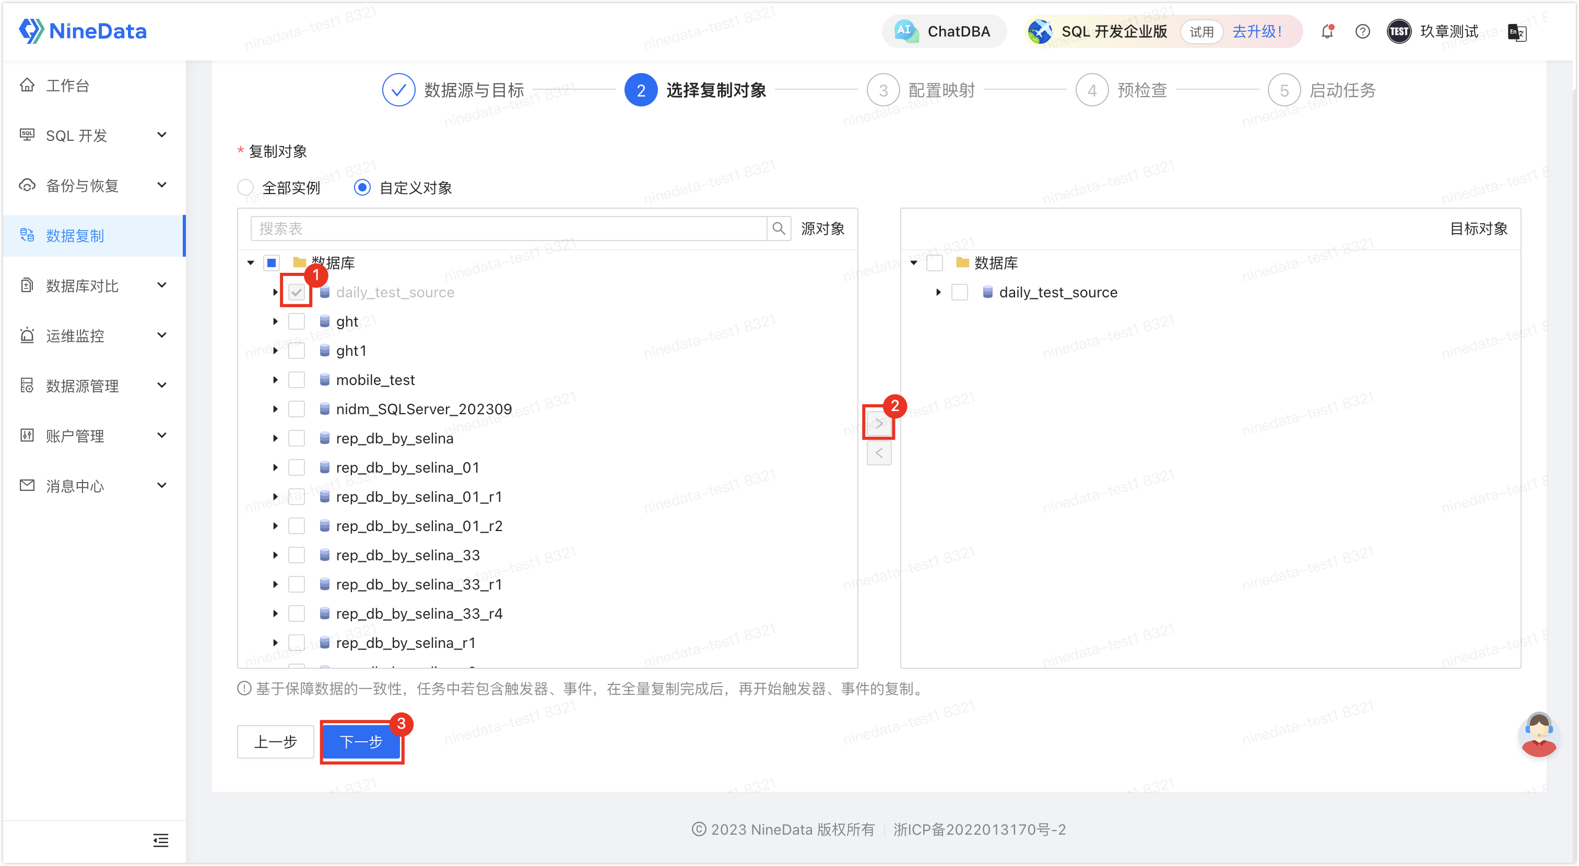The height and width of the screenshot is (866, 1579).
Task: Expand target daily_test_source node
Action: tap(938, 292)
